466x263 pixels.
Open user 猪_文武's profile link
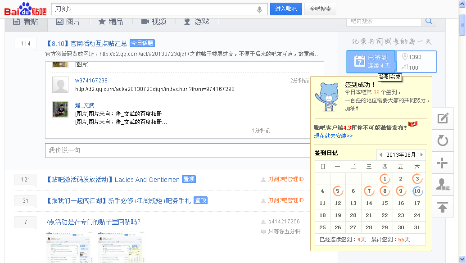click(85, 105)
